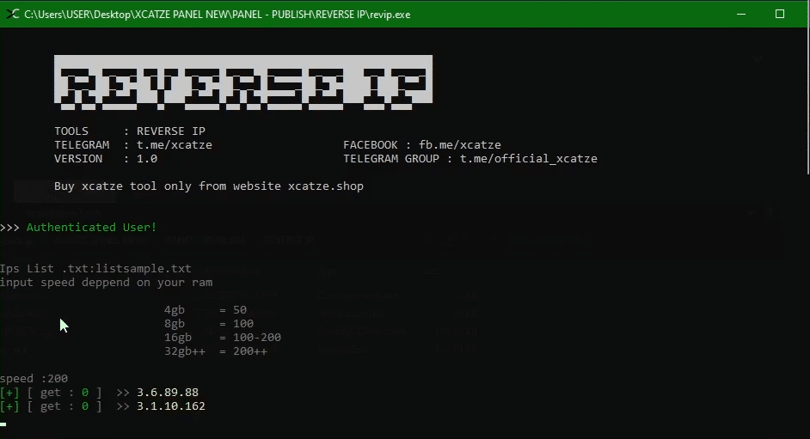This screenshot has height=439, width=810.
Task: Minimize the revip.exe console window
Action: pos(741,14)
